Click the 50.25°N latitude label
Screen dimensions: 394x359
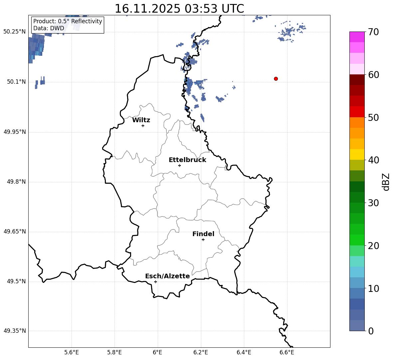15,32
